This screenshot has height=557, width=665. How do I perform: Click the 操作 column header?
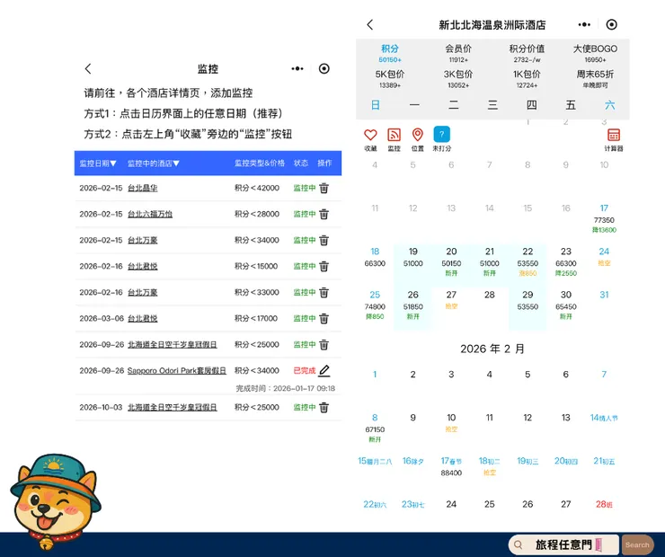(324, 164)
